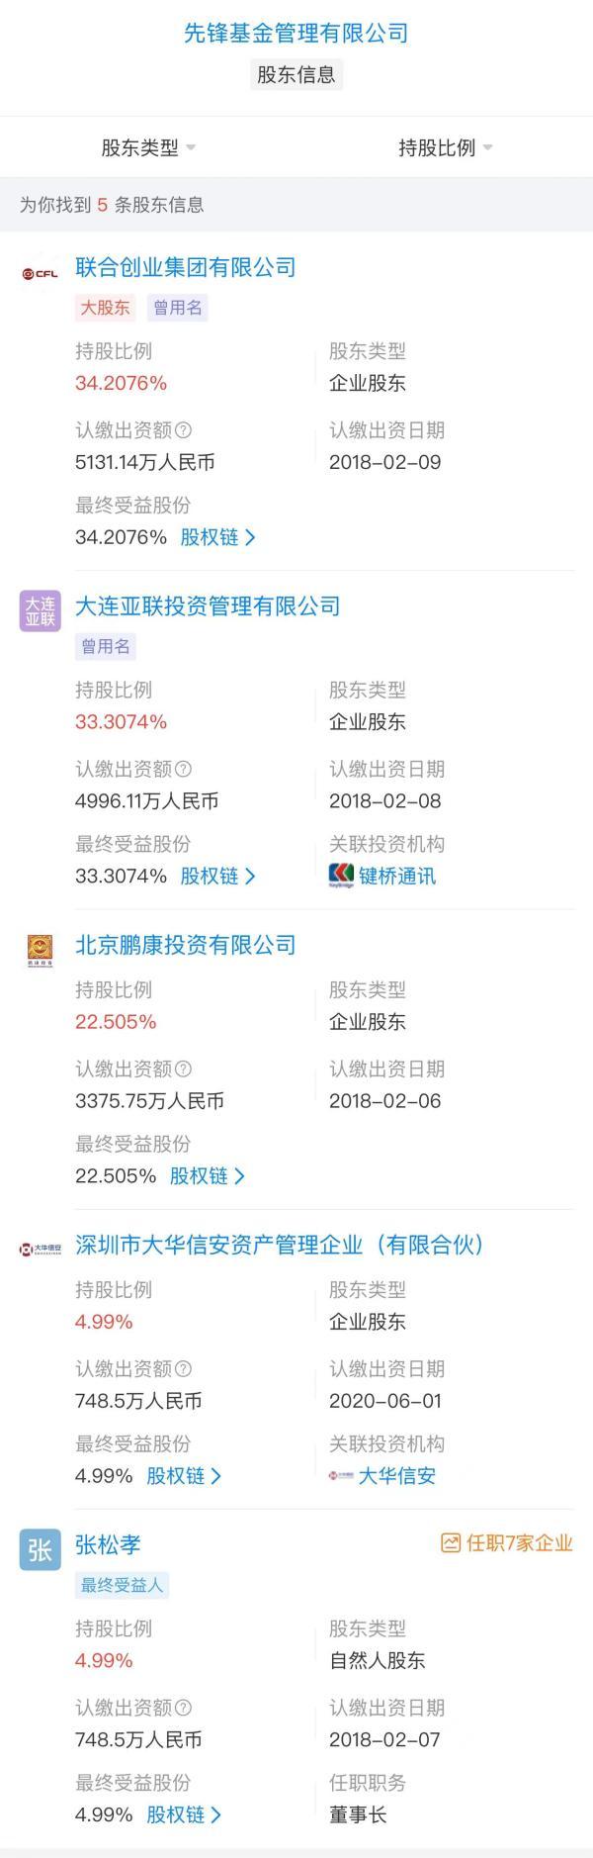Open the 北京鹏康投资 logo icon
Screen dimensions: 593x1858
[x=41, y=950]
